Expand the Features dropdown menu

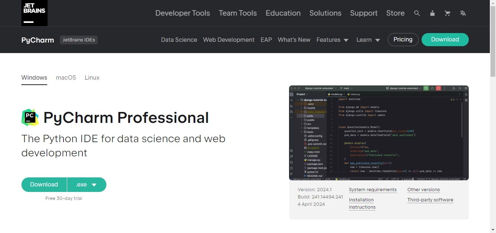point(332,40)
